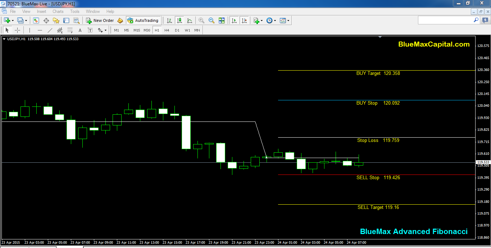Open the File menu

13,11
